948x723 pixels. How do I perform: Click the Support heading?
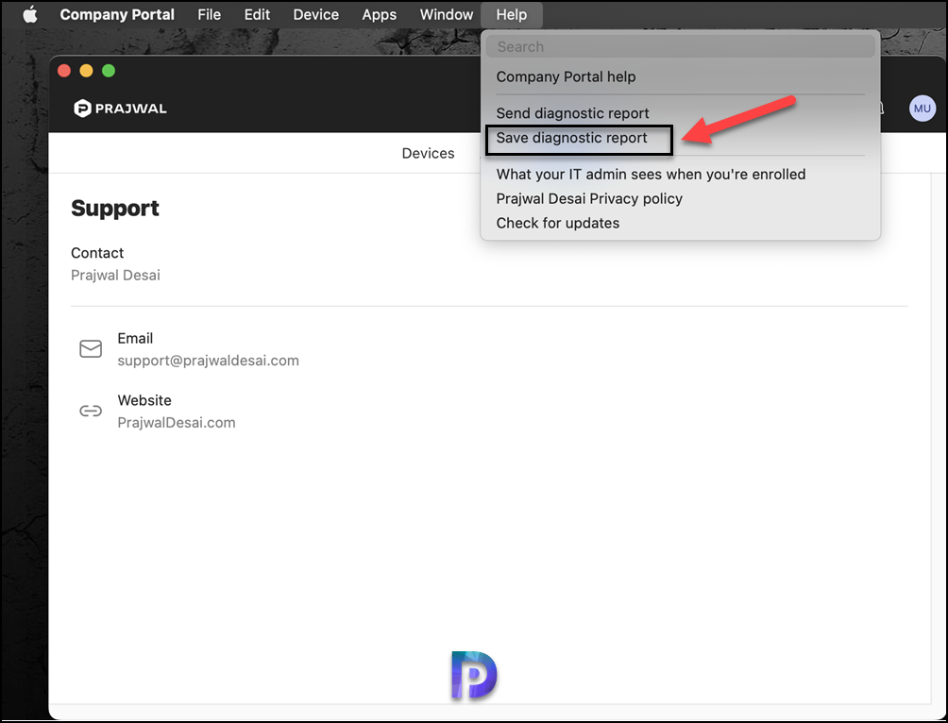[115, 208]
